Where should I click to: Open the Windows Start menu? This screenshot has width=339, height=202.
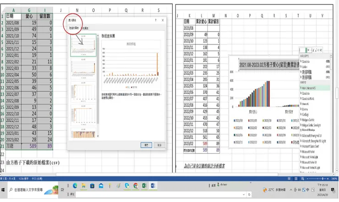(x=3, y=190)
